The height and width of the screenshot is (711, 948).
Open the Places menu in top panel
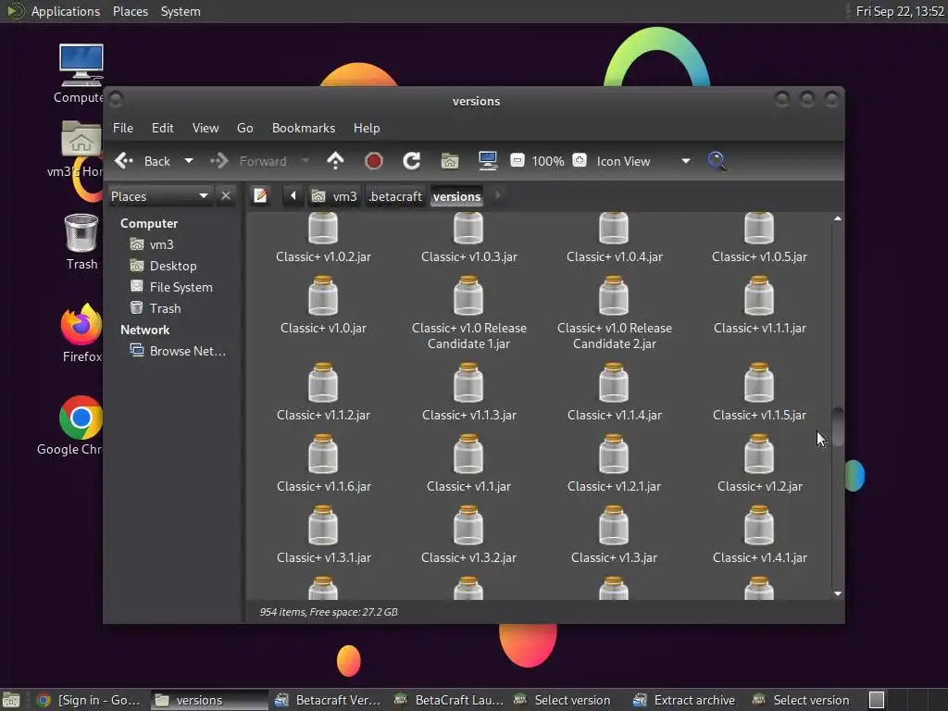130,11
